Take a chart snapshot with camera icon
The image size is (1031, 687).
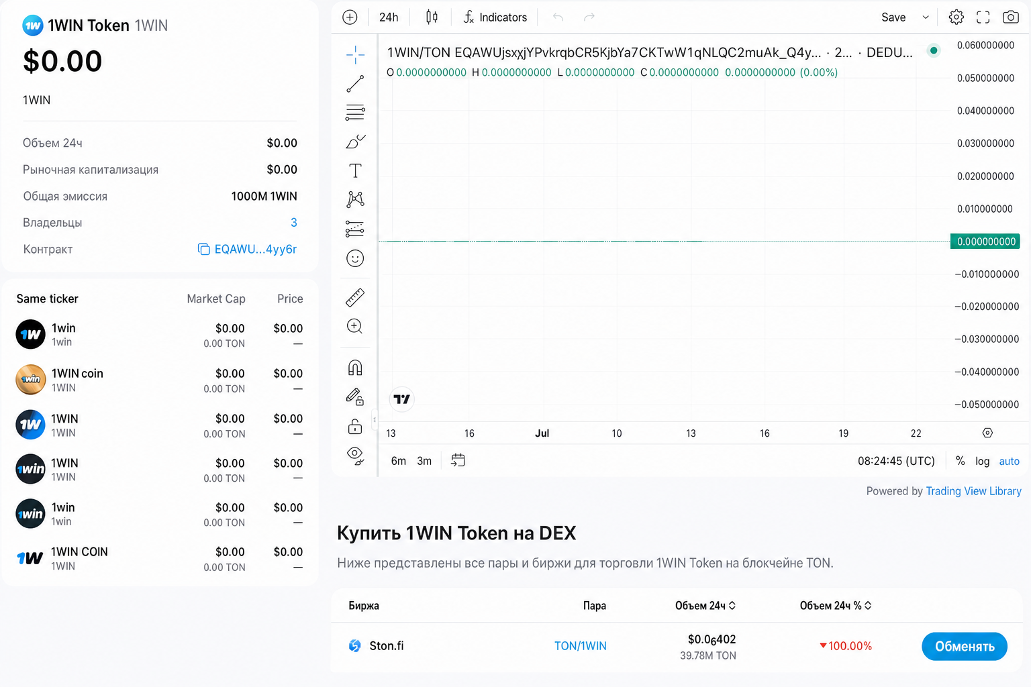(1010, 17)
